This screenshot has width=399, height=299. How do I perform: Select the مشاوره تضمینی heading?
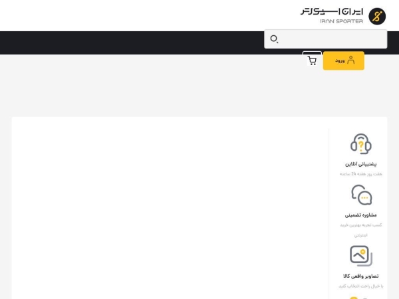(x=361, y=215)
